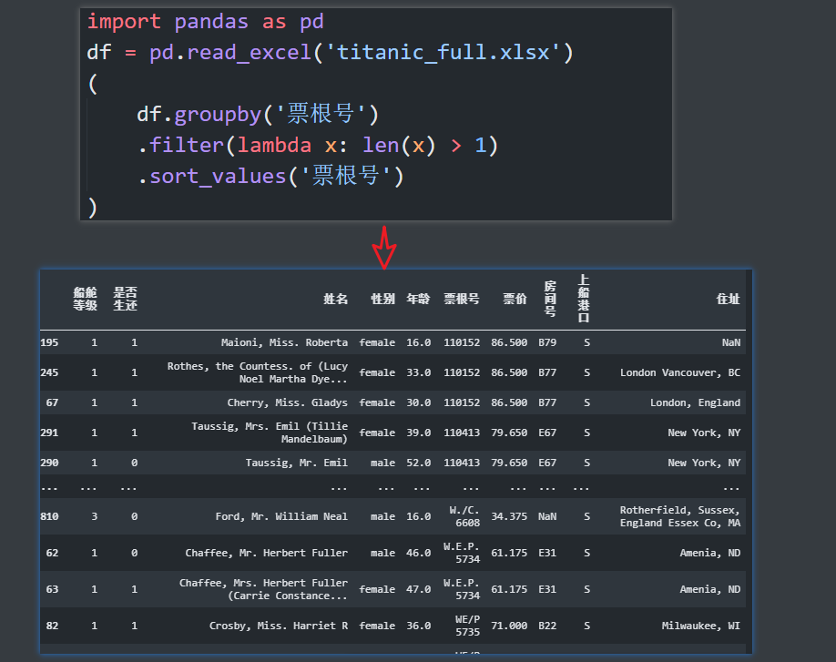This screenshot has height=662, width=836.
Task: Click fare value 34.375
Action: 509,517
